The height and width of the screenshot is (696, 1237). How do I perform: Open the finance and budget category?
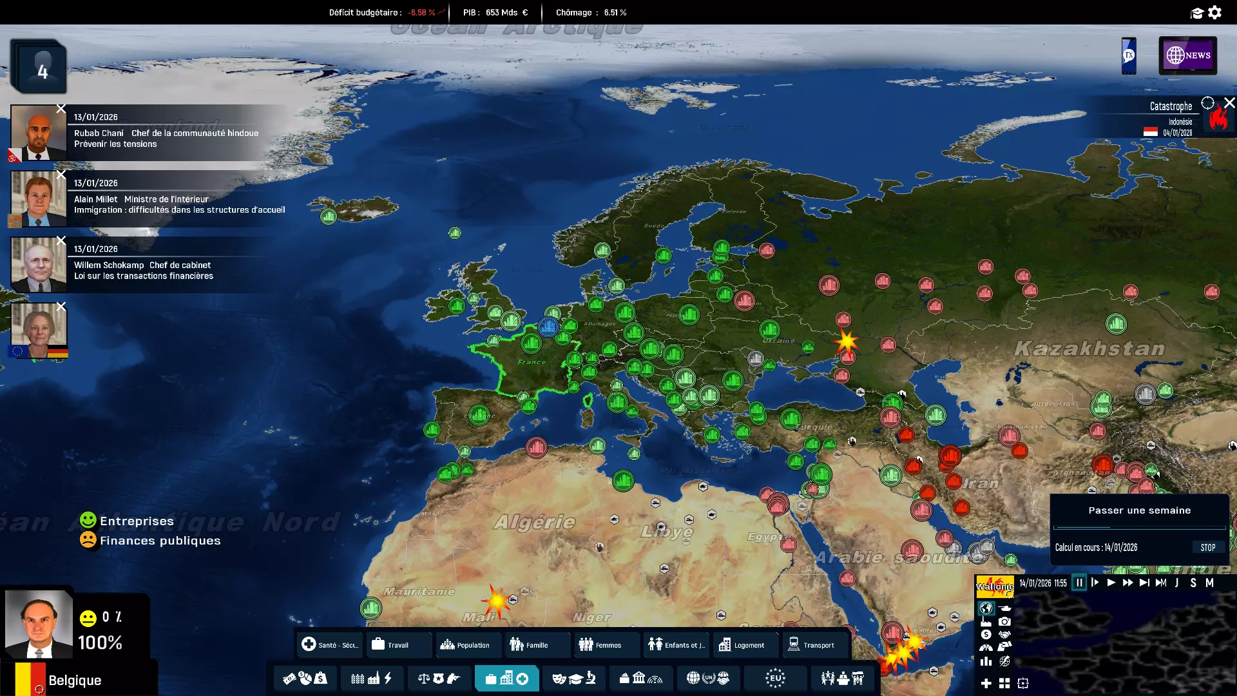pyautogui.click(x=305, y=678)
